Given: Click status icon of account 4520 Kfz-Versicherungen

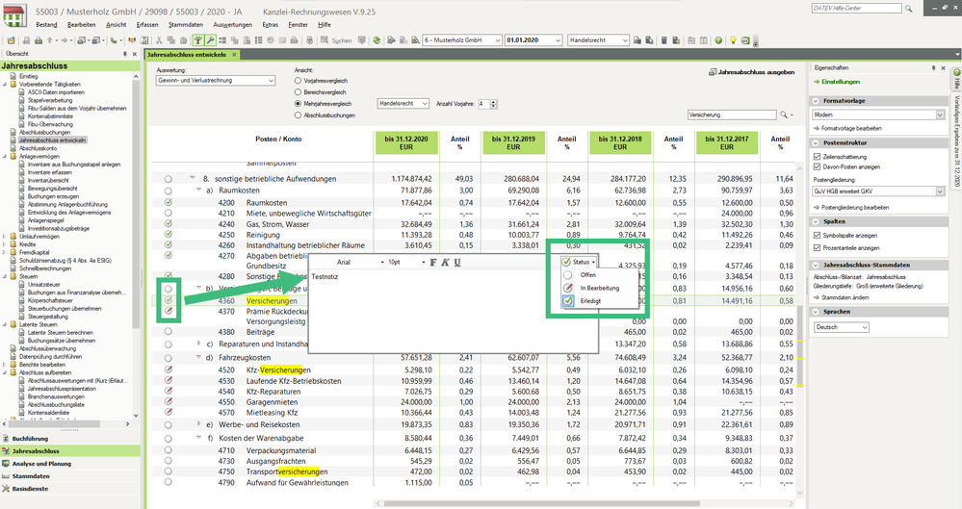Looking at the screenshot, I should tap(169, 369).
